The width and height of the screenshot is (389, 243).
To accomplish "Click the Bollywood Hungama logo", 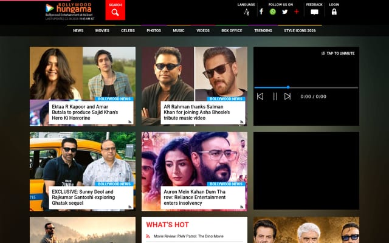I will [x=69, y=8].
